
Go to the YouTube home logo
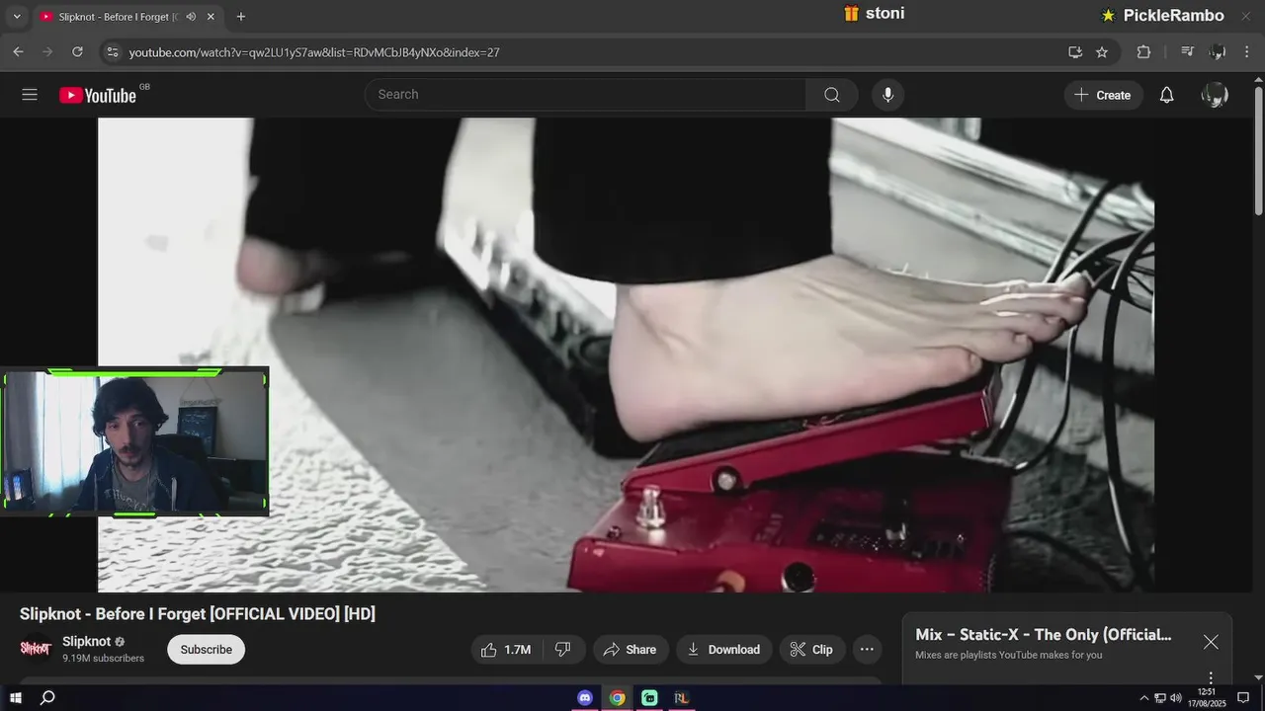(98, 95)
